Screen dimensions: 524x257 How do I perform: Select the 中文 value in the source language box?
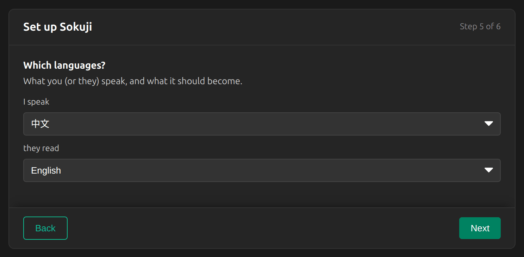40,124
